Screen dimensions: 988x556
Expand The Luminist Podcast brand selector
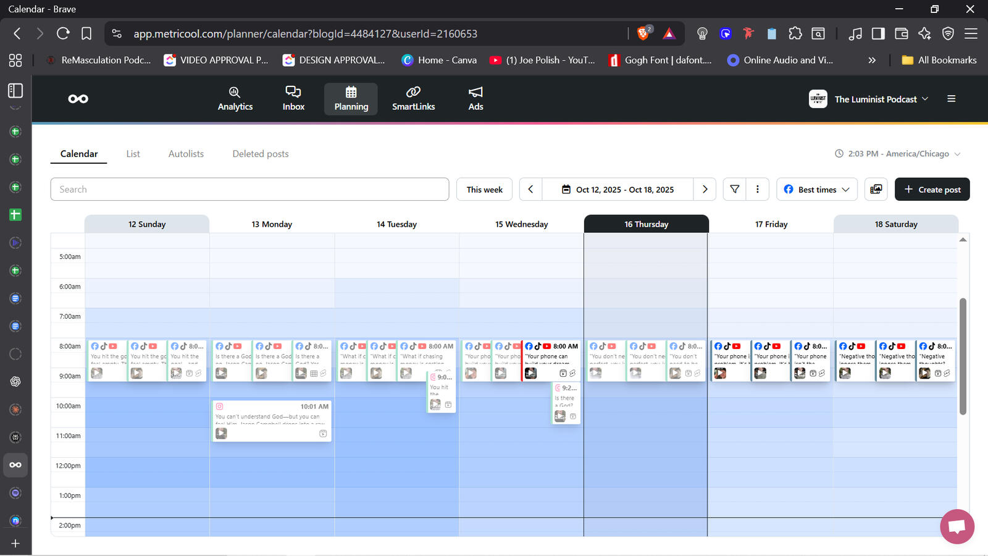(869, 99)
